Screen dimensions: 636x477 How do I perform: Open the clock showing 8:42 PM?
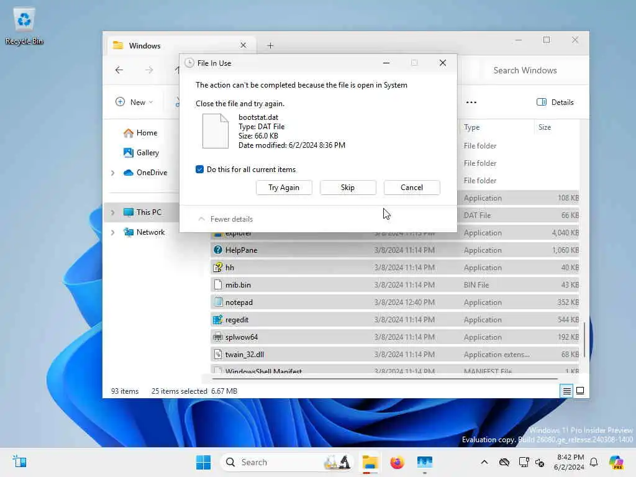pos(570,462)
